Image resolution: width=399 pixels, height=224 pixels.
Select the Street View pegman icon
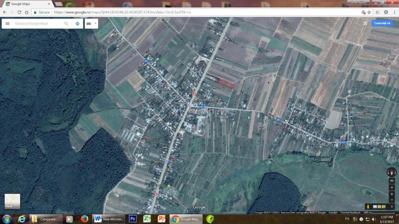click(x=367, y=206)
